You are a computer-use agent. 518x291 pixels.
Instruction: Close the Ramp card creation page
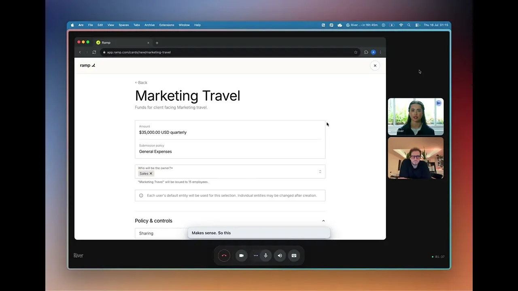pos(375,65)
